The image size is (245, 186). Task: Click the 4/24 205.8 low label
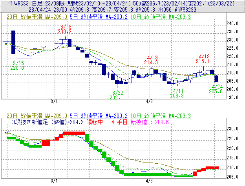(216, 89)
